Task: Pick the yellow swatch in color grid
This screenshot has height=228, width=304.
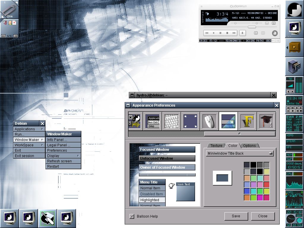Action: [x=266, y=171]
